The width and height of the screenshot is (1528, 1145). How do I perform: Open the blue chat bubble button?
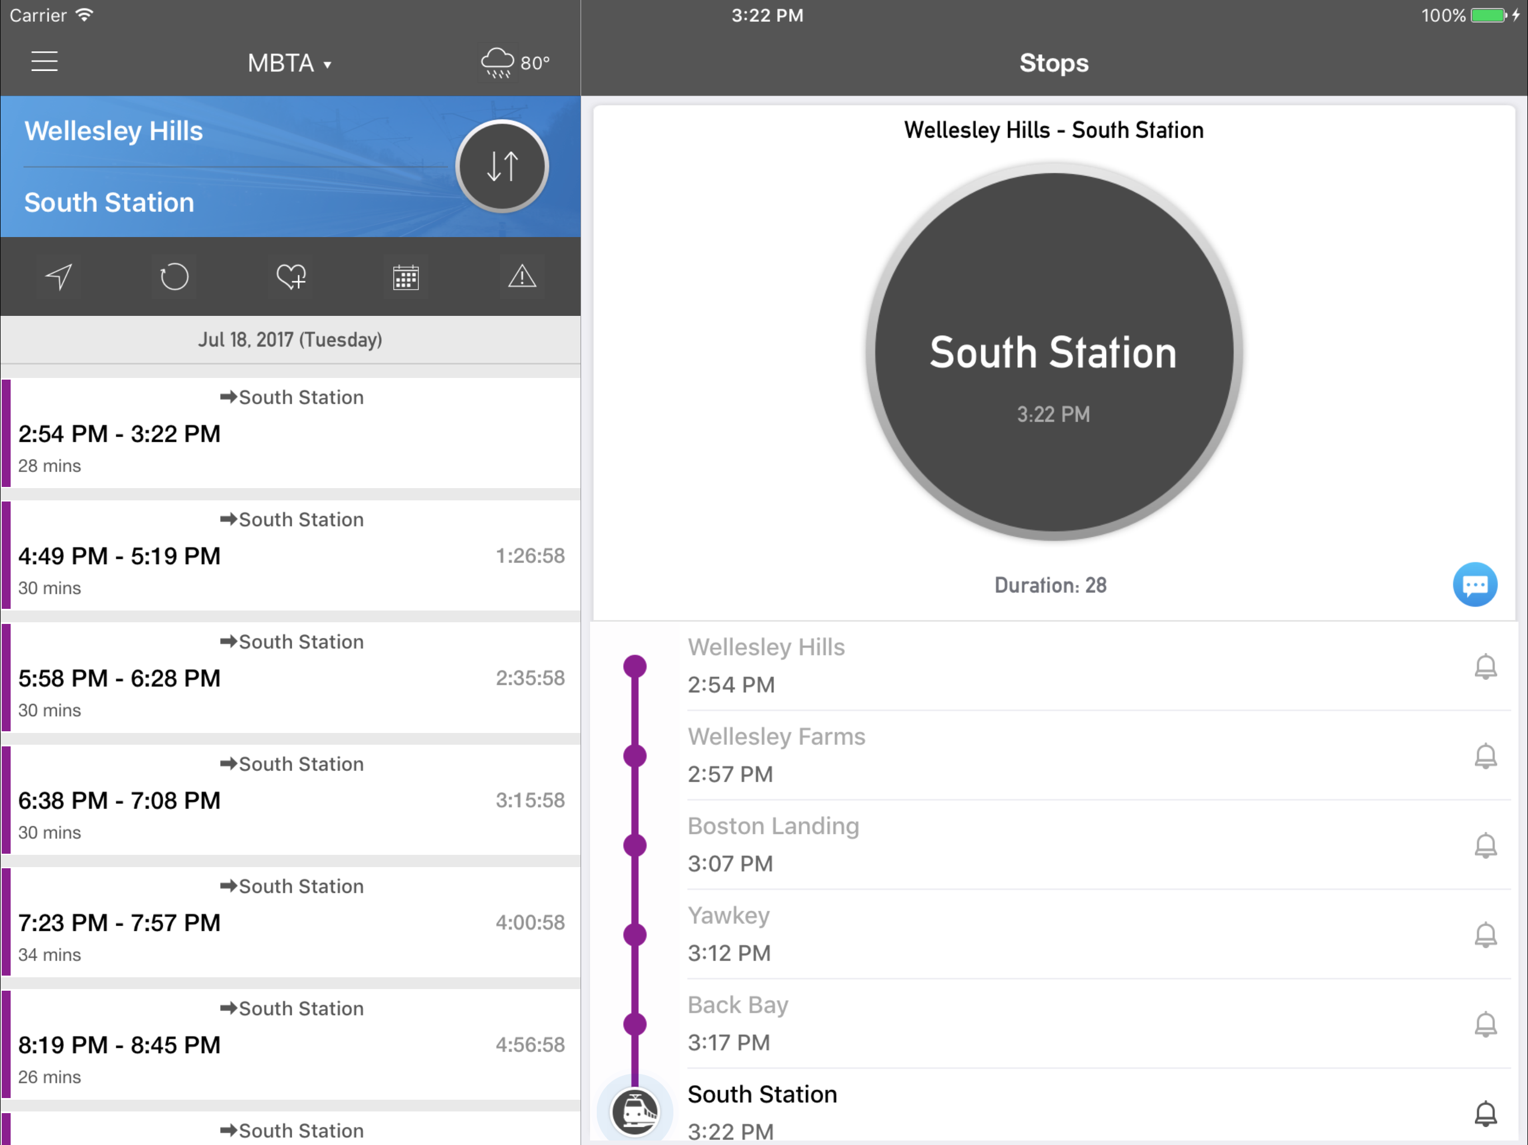click(x=1474, y=585)
